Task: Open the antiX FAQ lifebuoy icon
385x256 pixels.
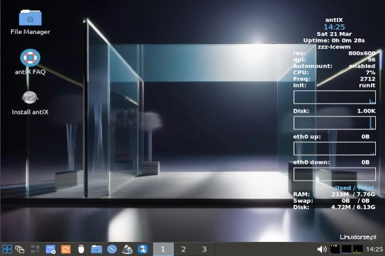Action: pos(30,58)
